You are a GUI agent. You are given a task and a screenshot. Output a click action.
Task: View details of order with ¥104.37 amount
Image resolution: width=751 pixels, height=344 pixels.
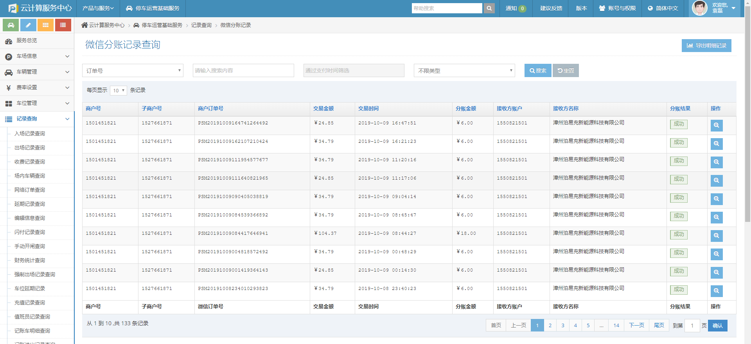716,236
